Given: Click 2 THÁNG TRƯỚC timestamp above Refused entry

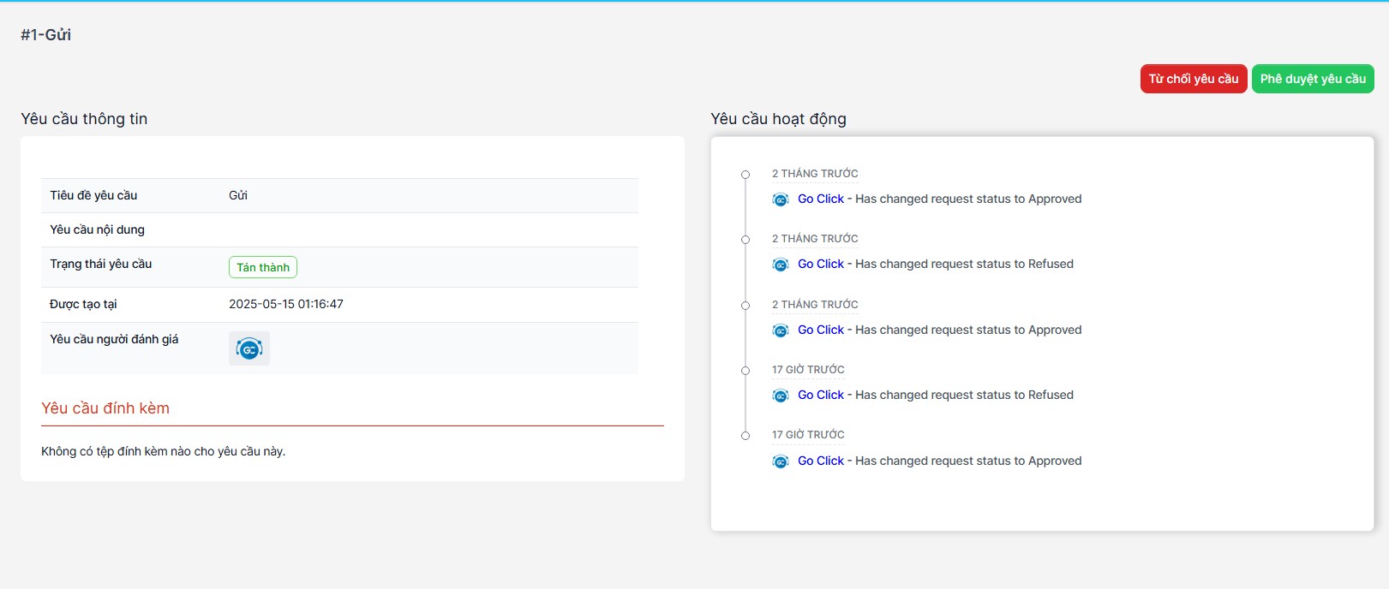Looking at the screenshot, I should 815,239.
